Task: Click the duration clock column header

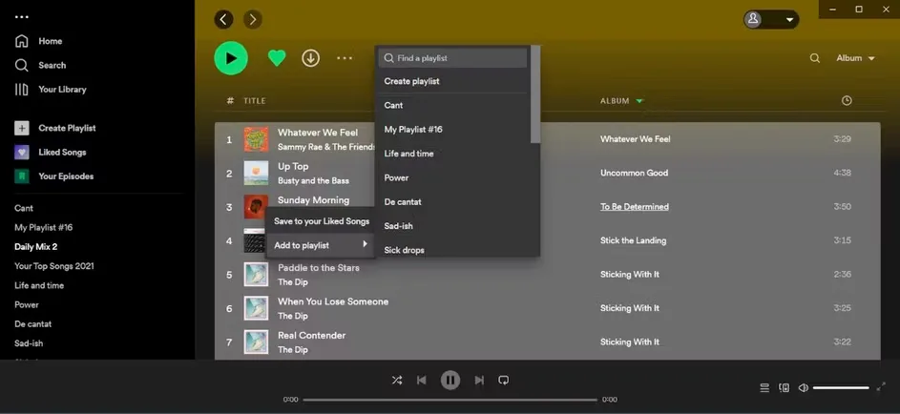Action: (847, 101)
